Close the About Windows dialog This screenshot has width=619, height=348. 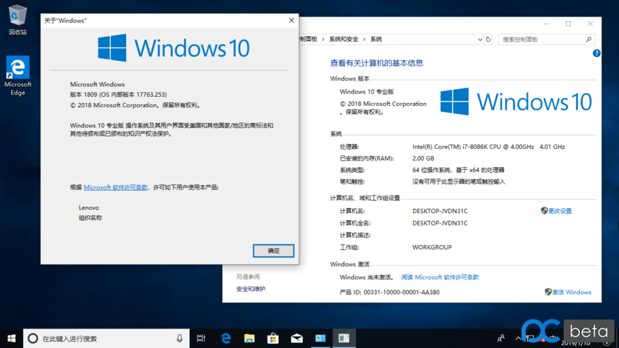[291, 20]
